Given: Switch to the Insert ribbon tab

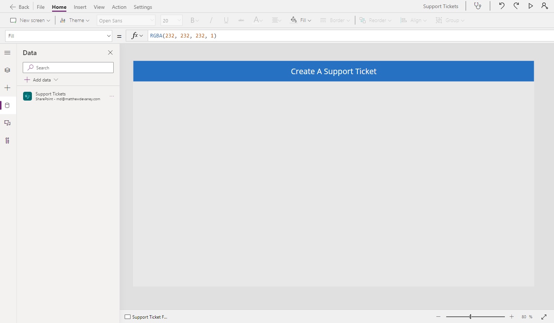Looking at the screenshot, I should [x=80, y=7].
